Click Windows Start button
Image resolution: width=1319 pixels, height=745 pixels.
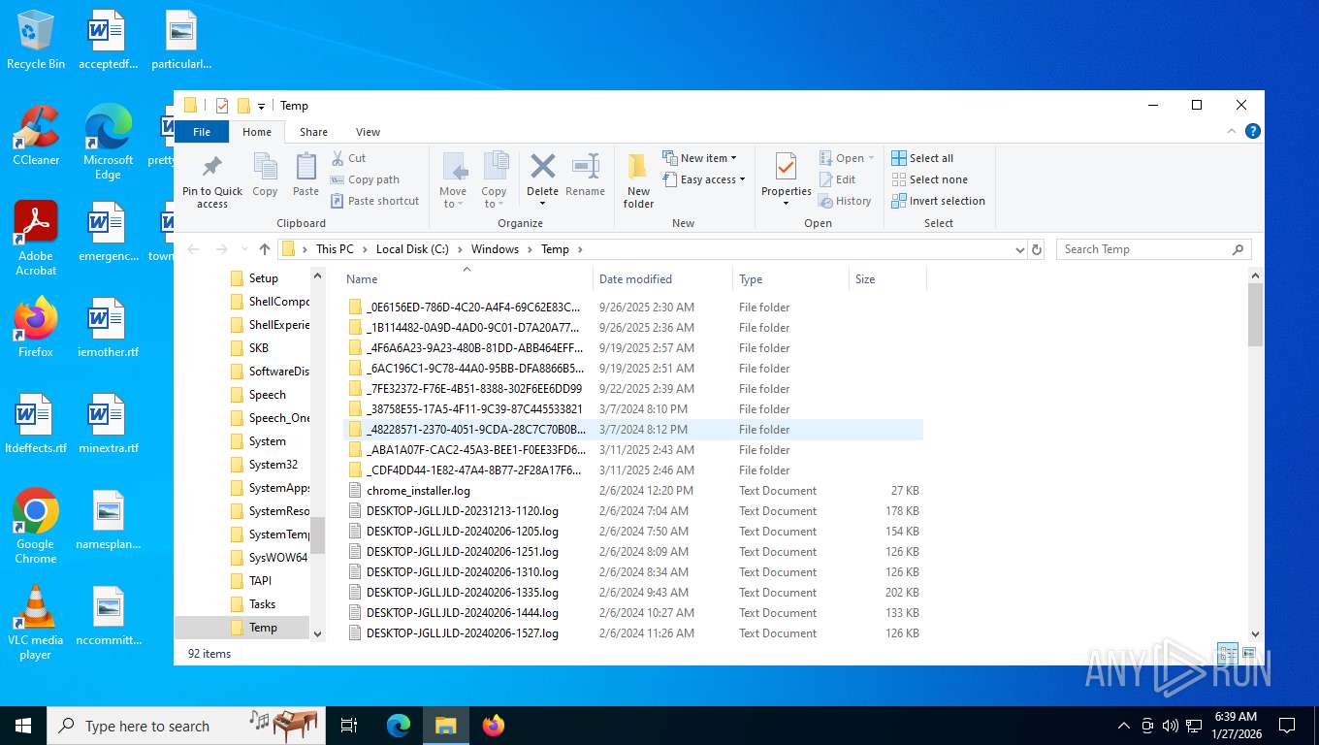pyautogui.click(x=23, y=726)
